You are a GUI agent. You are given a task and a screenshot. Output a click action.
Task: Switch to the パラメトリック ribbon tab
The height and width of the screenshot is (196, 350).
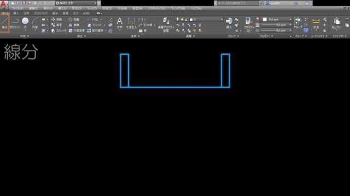pos(40,13)
